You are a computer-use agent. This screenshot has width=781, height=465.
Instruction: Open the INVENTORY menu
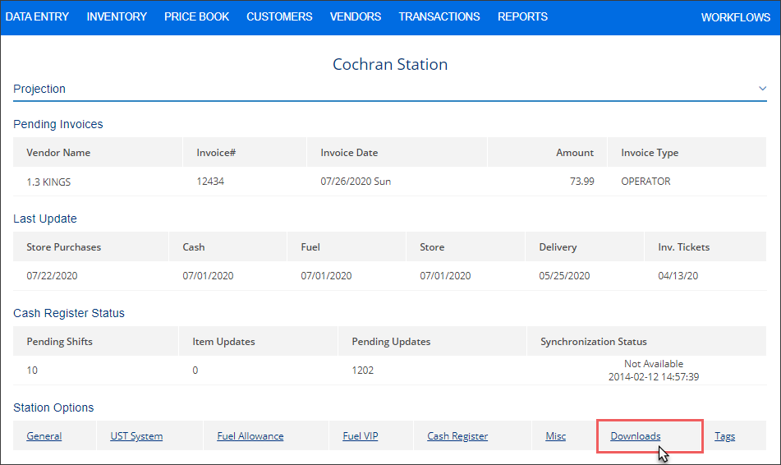(117, 17)
